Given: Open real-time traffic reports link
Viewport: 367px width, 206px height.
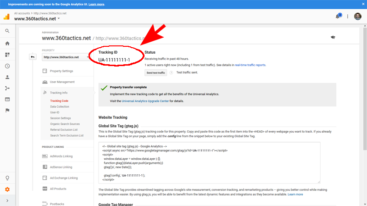Looking at the screenshot, I should coord(250,65).
